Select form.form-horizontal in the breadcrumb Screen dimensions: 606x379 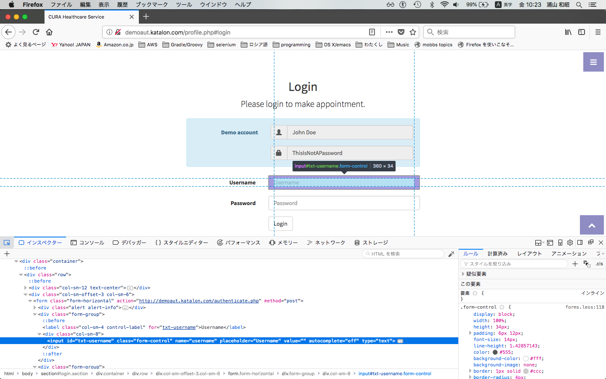tap(251, 374)
